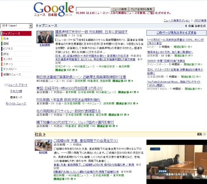Open headline 北の飛翔体は「ミサイル」
This screenshot has width=207, height=184.
click(x=68, y=111)
